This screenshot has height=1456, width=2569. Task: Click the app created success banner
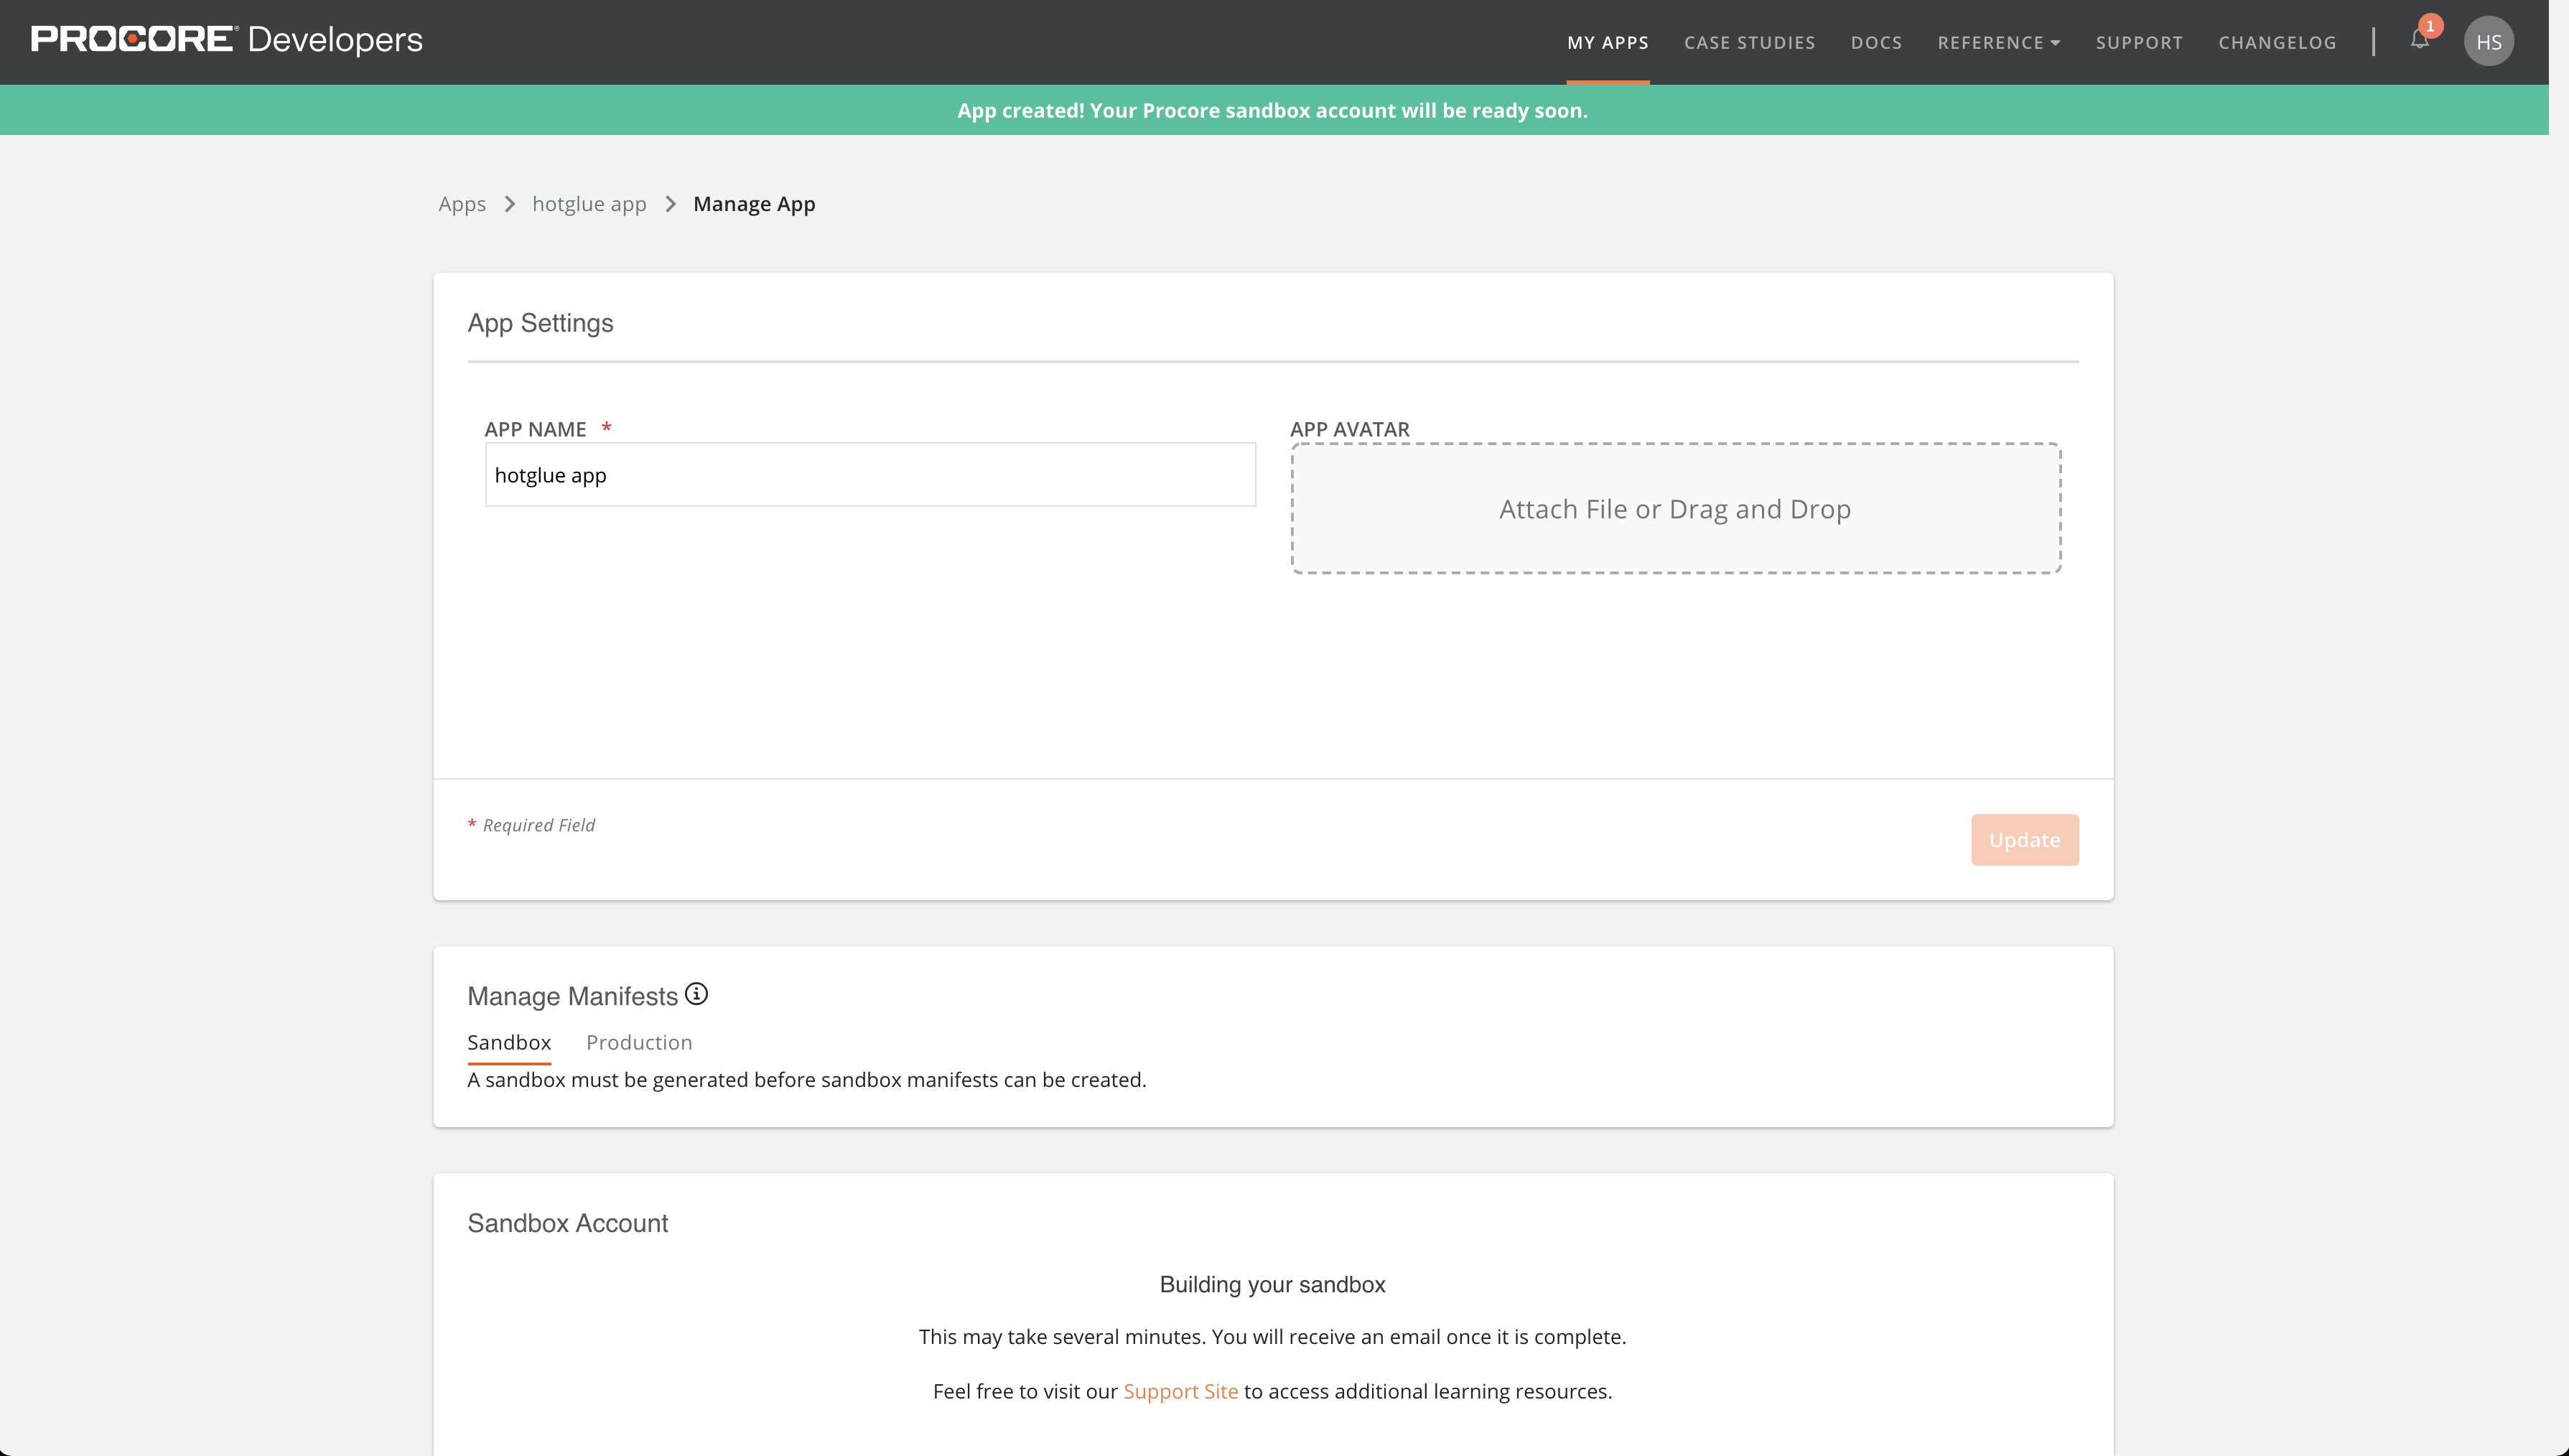[1273, 110]
